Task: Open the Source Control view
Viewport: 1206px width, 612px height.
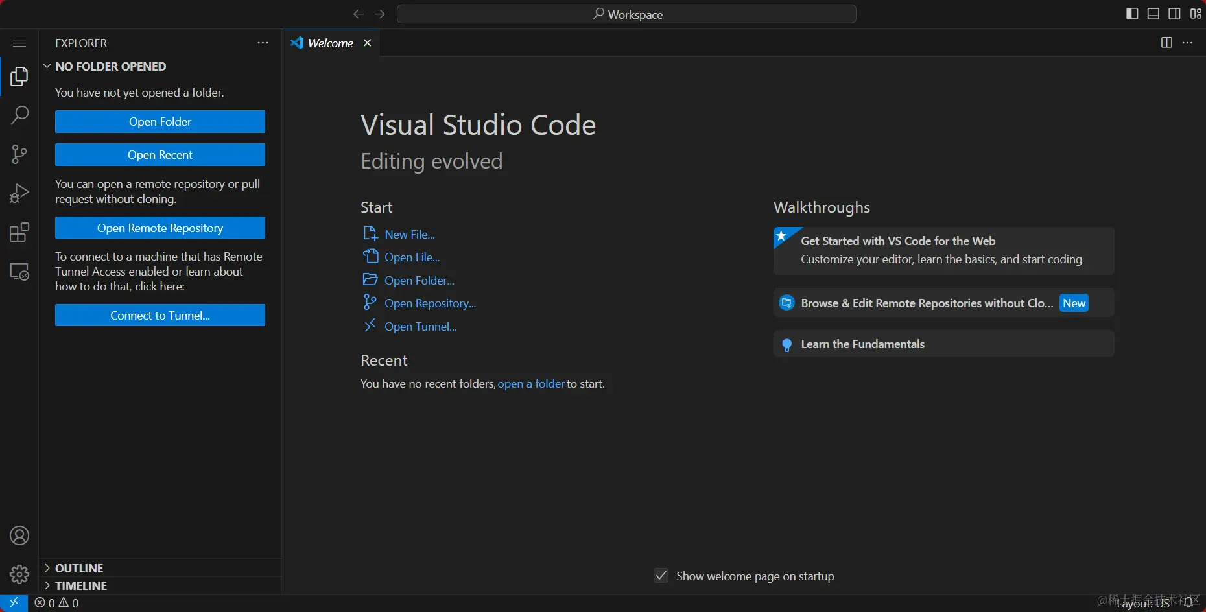Action: (x=19, y=154)
